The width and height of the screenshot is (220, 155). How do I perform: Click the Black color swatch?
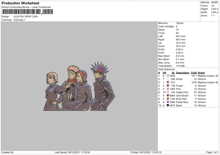(x=168, y=105)
